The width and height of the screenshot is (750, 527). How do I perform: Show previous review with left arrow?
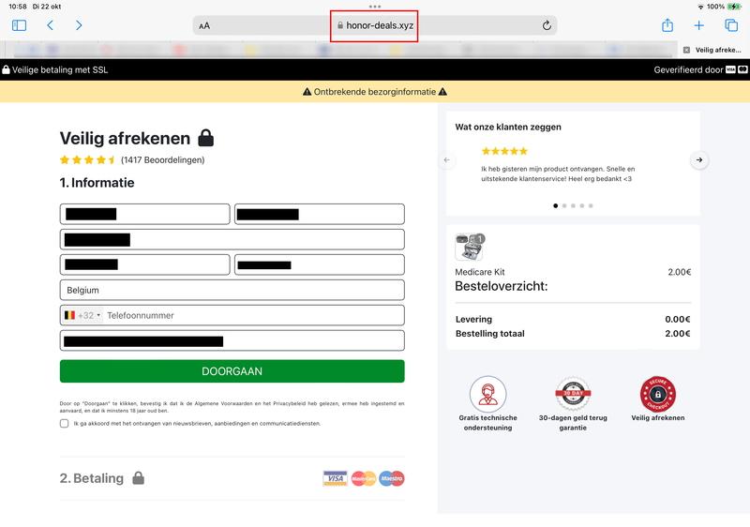(446, 159)
